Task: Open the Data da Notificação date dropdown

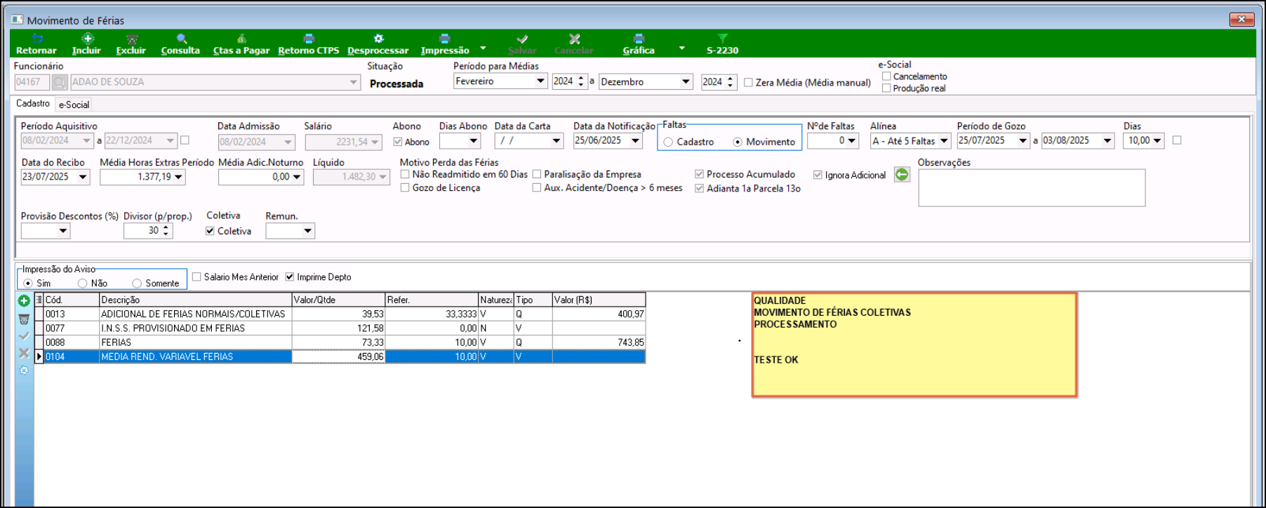Action: (x=635, y=141)
